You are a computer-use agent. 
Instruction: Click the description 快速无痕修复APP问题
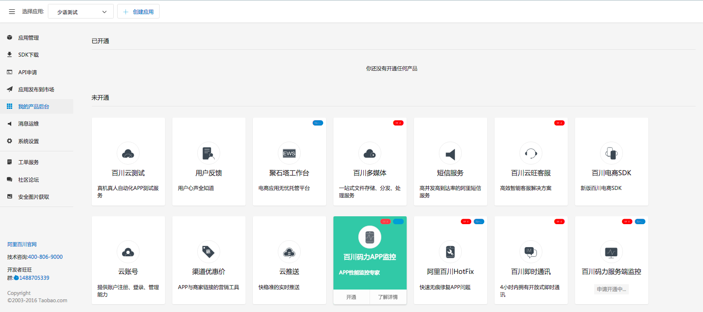445,287
